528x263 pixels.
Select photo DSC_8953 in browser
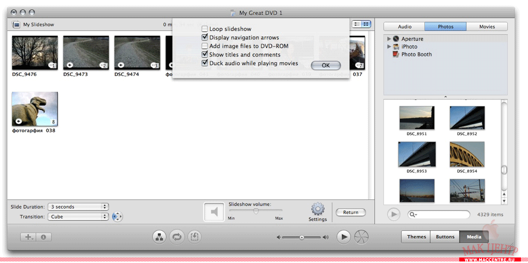417,154
